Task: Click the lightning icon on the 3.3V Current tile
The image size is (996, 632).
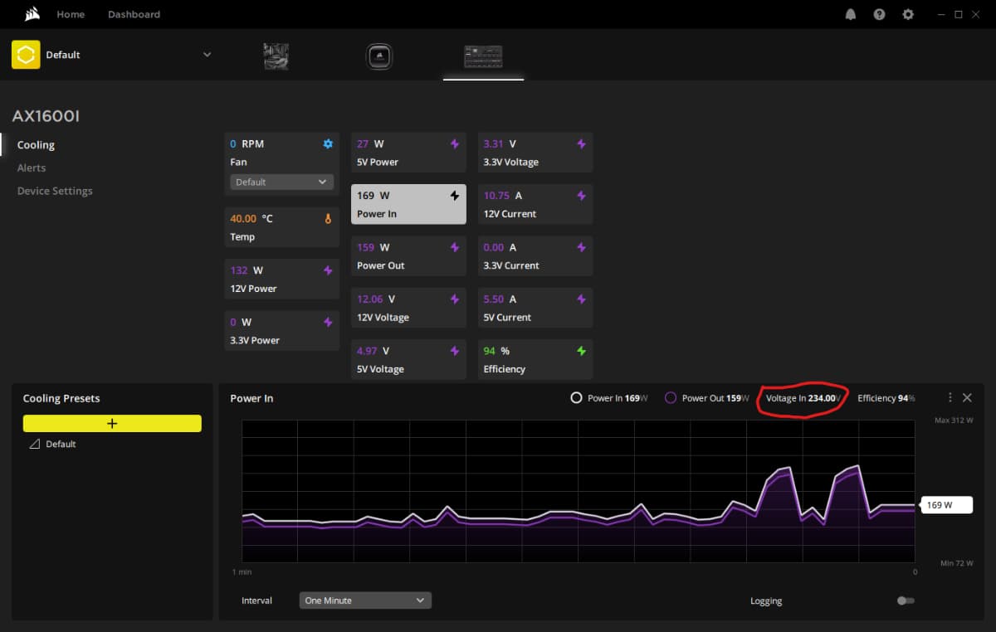Action: (x=581, y=247)
